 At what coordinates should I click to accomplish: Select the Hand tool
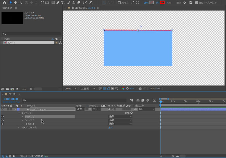(15, 3)
